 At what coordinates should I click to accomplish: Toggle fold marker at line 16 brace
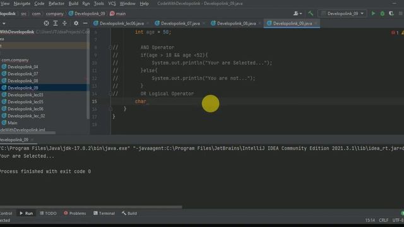(110, 109)
